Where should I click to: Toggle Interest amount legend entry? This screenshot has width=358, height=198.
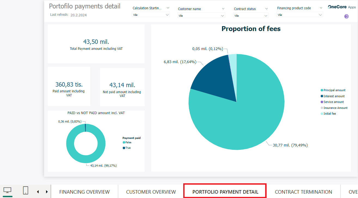tap(334, 96)
